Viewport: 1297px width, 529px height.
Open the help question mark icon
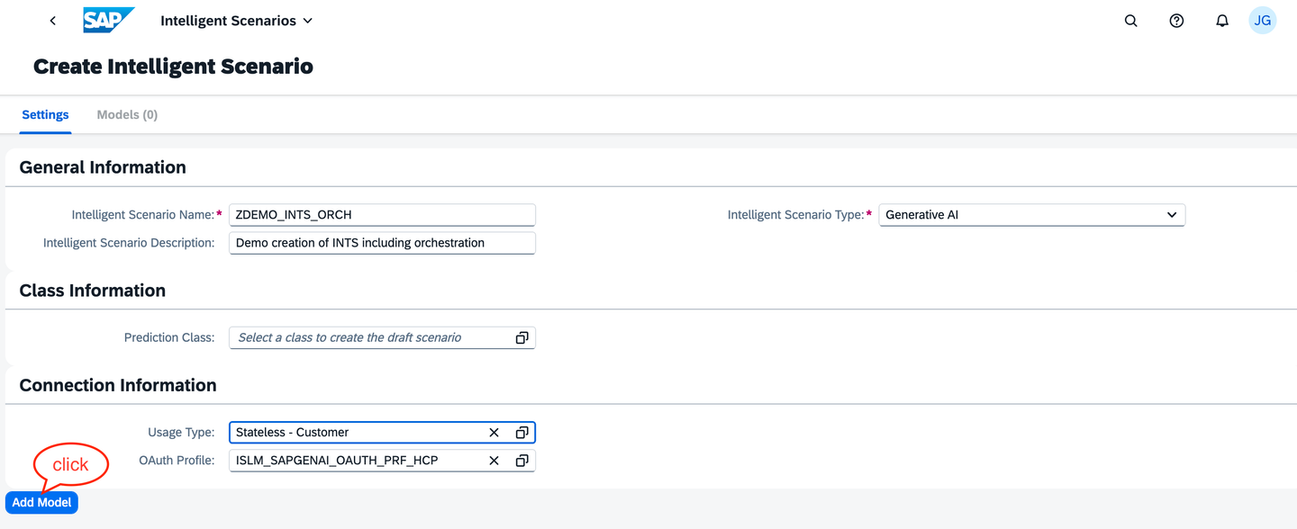(1176, 21)
